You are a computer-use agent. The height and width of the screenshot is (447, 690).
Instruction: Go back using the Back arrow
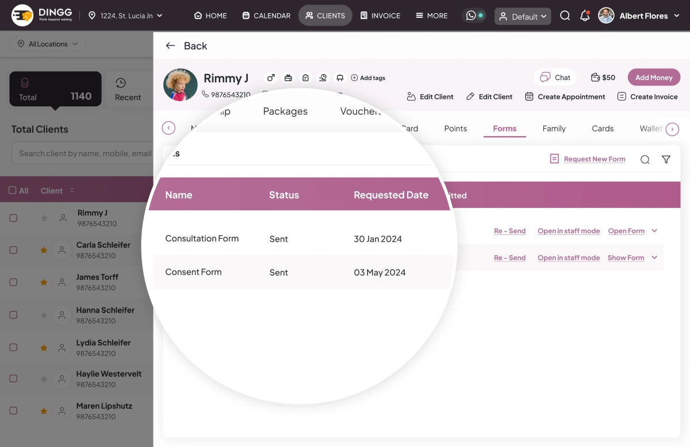[170, 46]
